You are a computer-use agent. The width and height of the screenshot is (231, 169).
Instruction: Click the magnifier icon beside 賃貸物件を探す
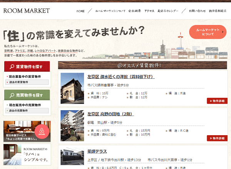coord(12,66)
